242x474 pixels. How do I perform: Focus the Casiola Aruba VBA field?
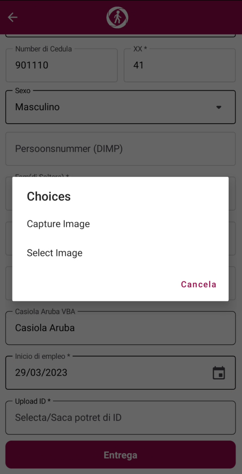(121, 328)
